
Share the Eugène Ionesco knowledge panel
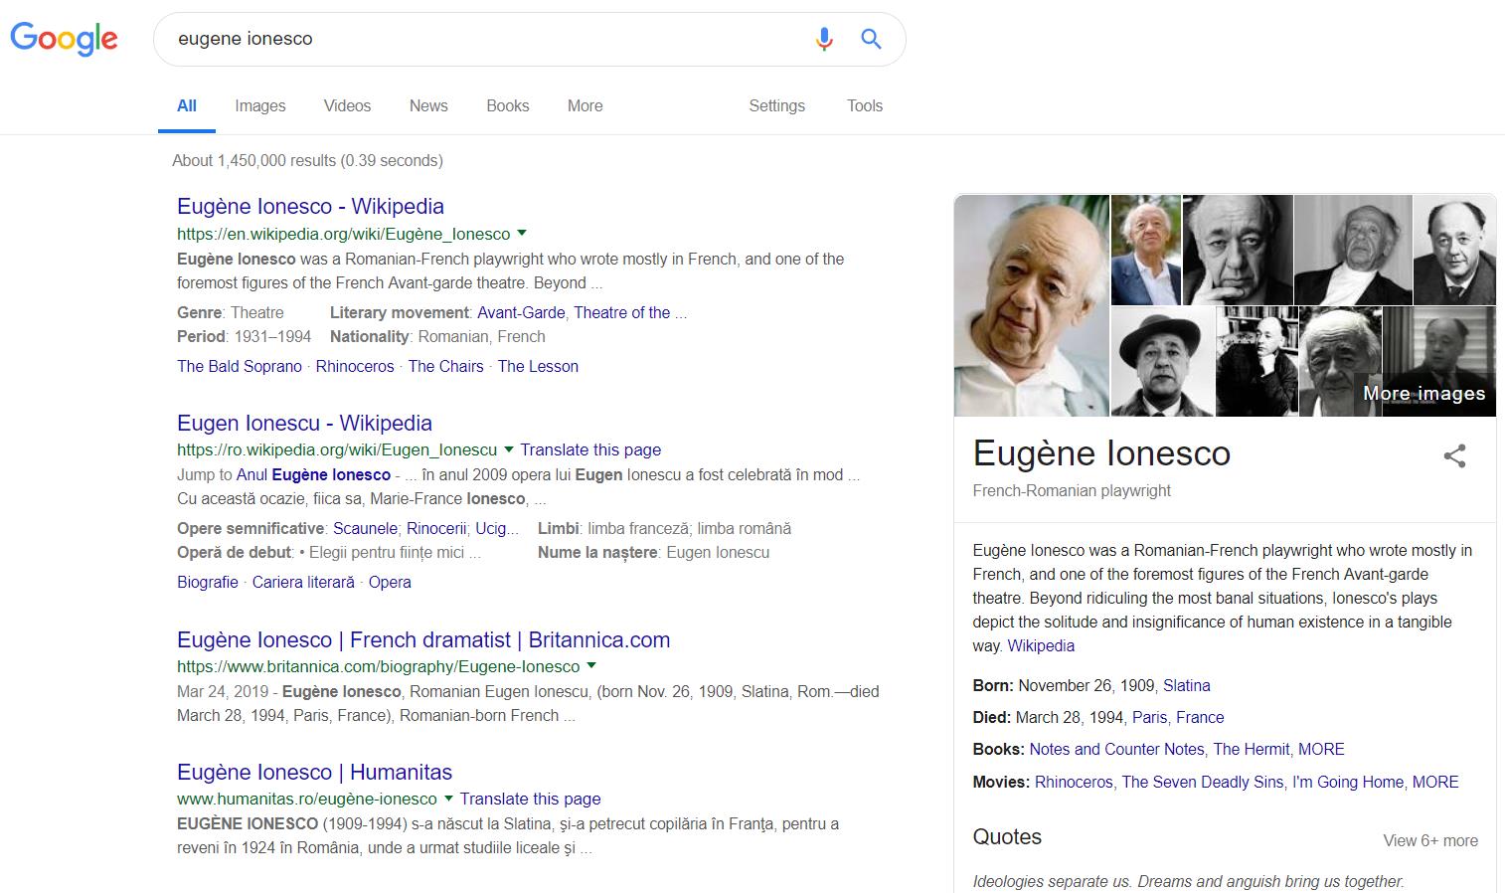(1454, 456)
